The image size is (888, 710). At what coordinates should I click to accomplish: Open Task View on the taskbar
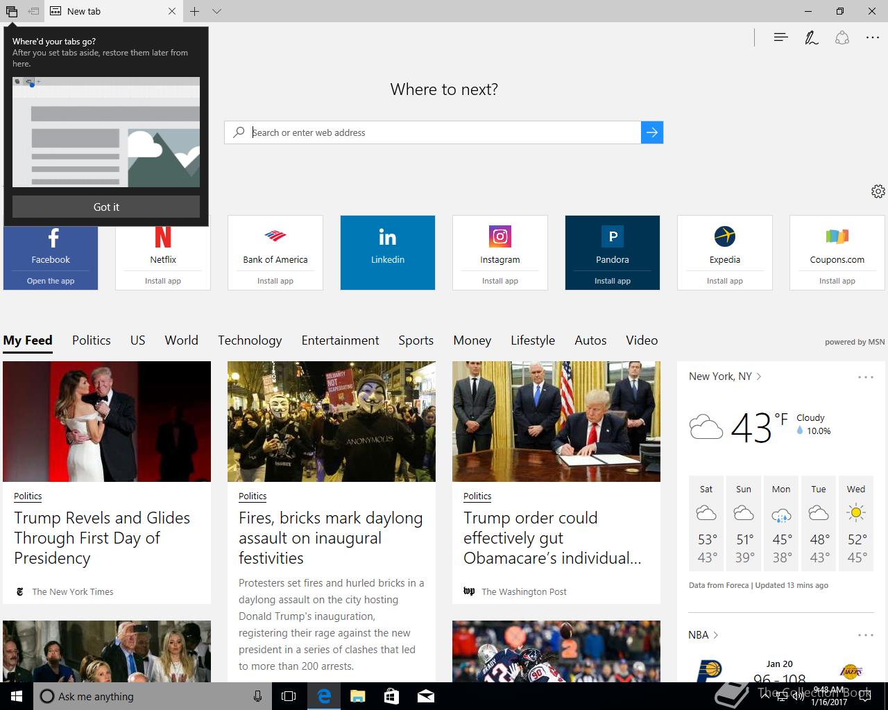(289, 696)
